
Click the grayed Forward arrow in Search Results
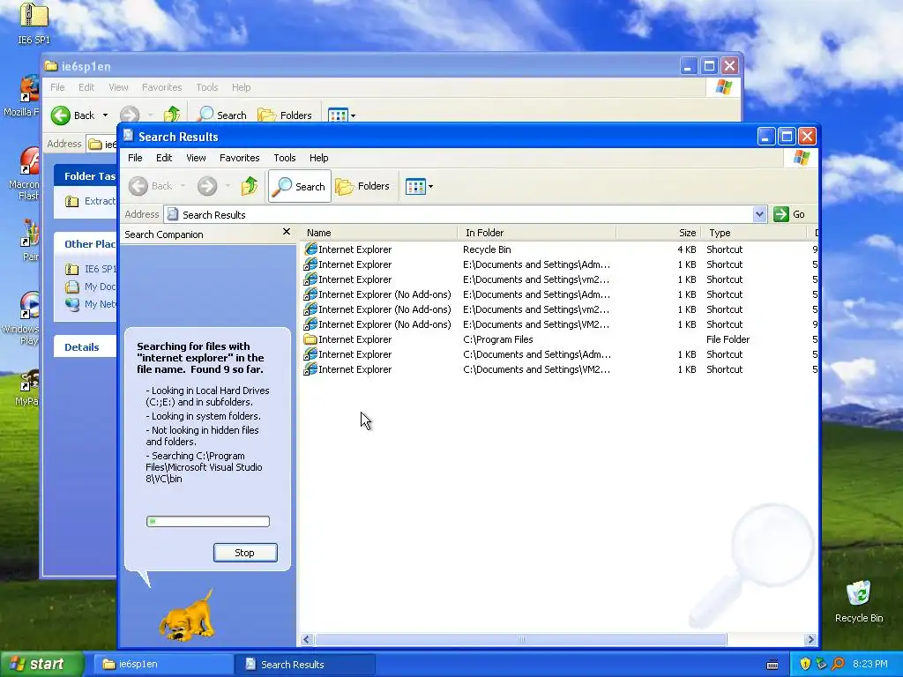[x=207, y=186]
